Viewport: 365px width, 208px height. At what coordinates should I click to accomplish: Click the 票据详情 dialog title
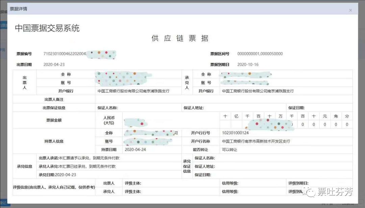pos(18,9)
